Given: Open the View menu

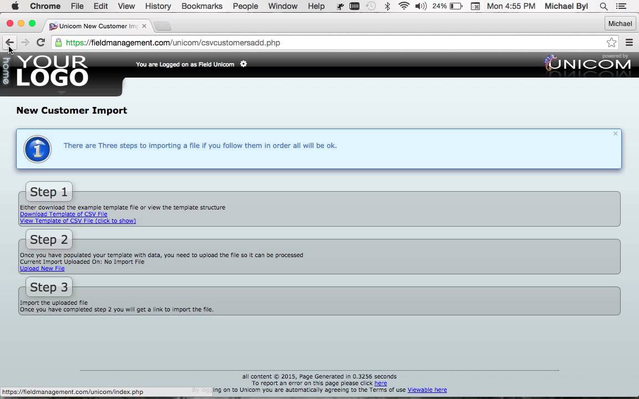Looking at the screenshot, I should click(x=126, y=6).
